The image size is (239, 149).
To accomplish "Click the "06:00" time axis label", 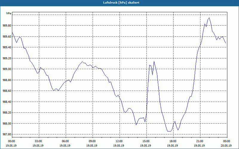I will coord(65,141).
